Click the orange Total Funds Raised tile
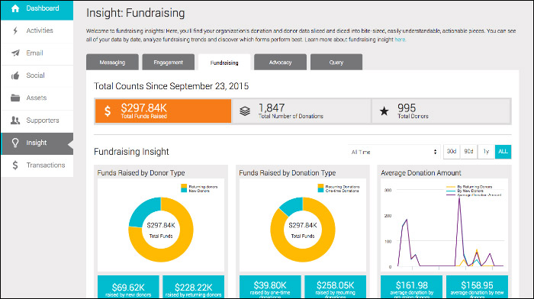534x299 pixels. click(163, 111)
